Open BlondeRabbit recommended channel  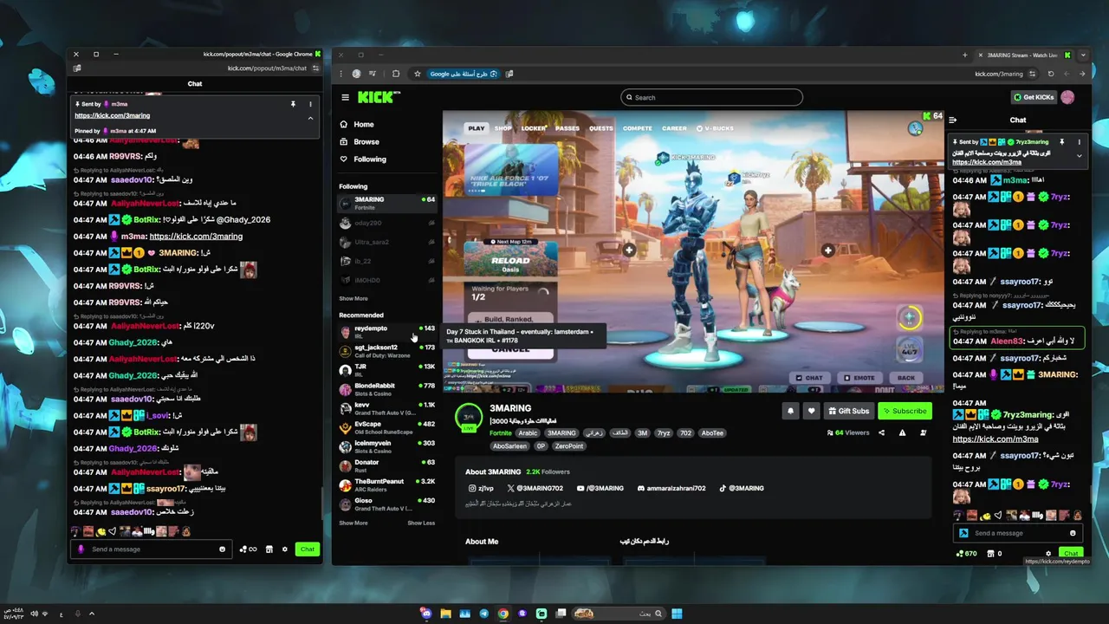[x=386, y=389]
